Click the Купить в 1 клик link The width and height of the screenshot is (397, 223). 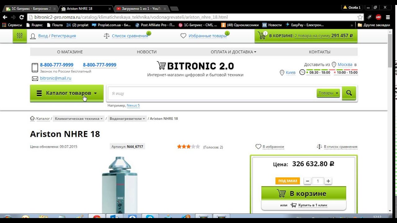coord(313,205)
